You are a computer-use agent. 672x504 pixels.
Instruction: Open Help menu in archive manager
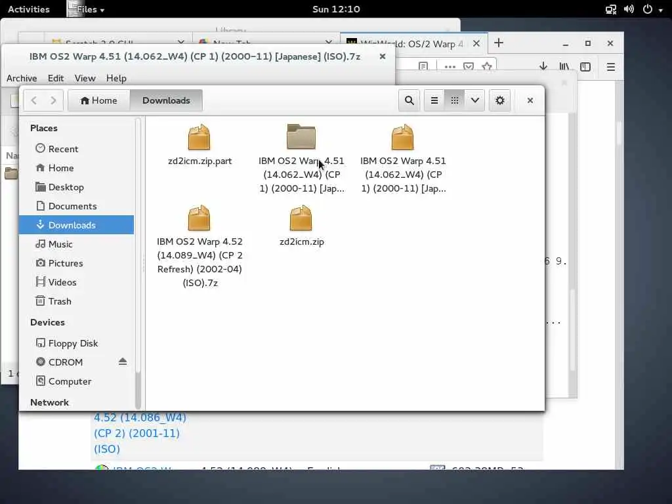(x=116, y=78)
